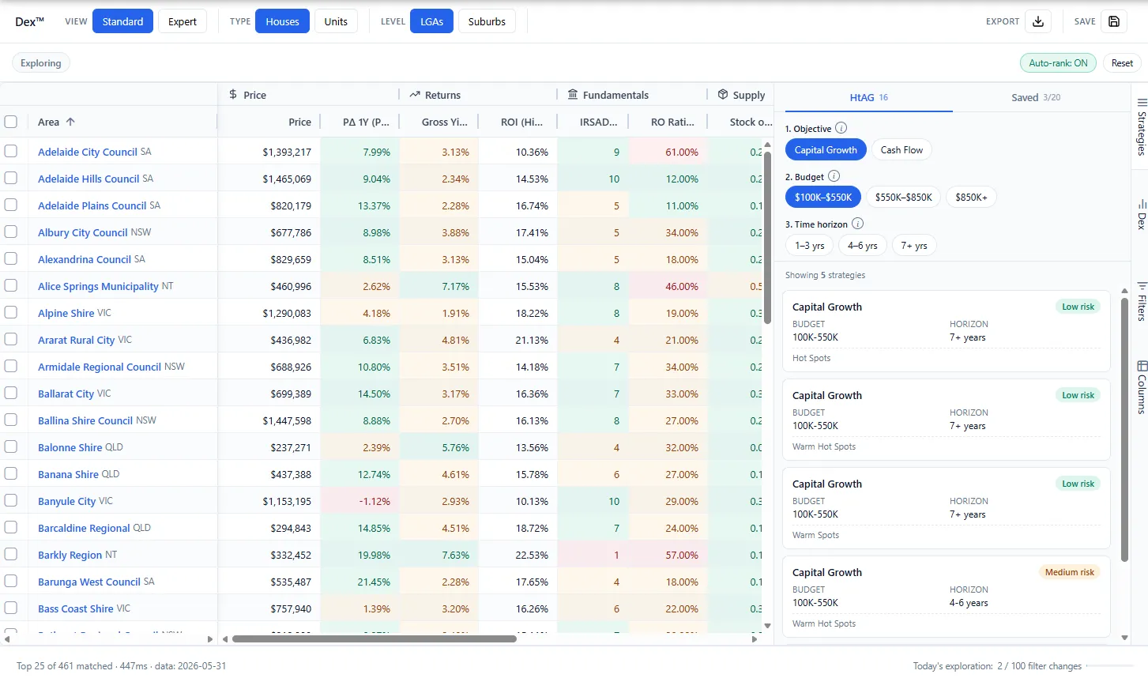Expand the Returns column group header
This screenshot has width=1148, height=678.
435,95
